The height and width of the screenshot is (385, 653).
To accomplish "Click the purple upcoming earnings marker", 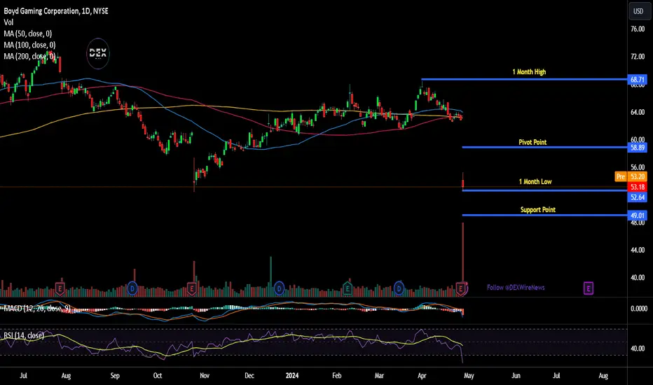I will [x=588, y=288].
